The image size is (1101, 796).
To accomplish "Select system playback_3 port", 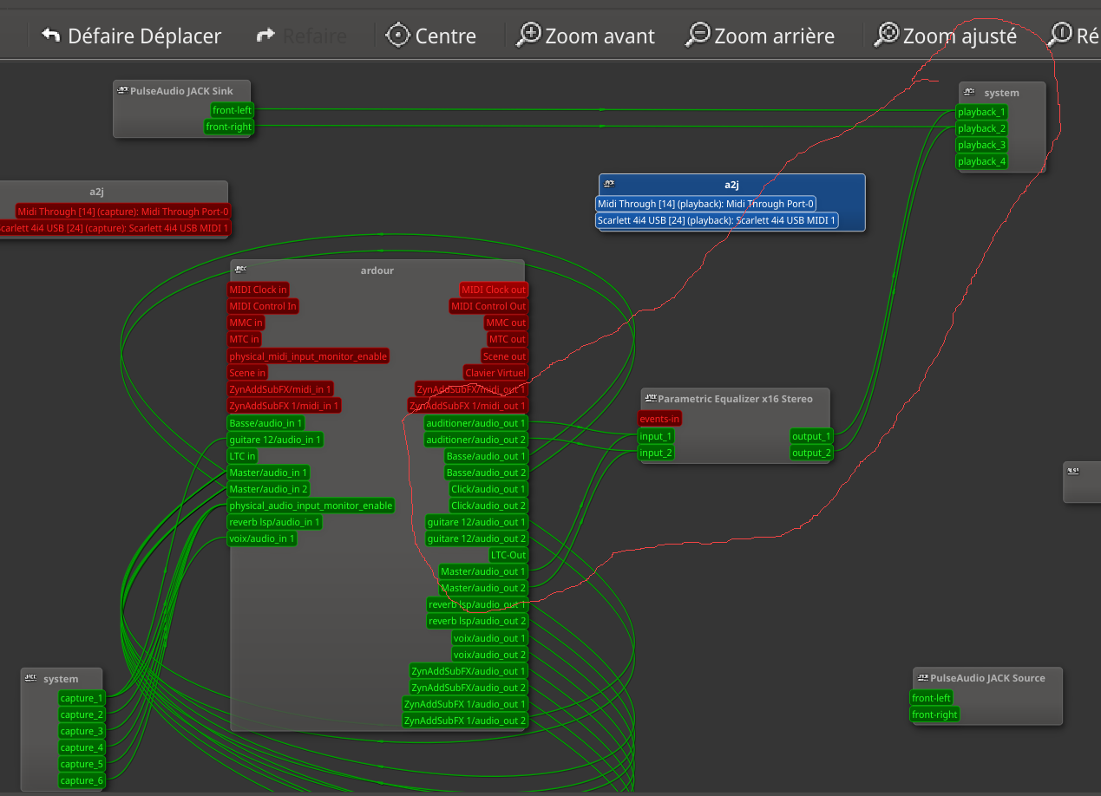I will point(981,145).
